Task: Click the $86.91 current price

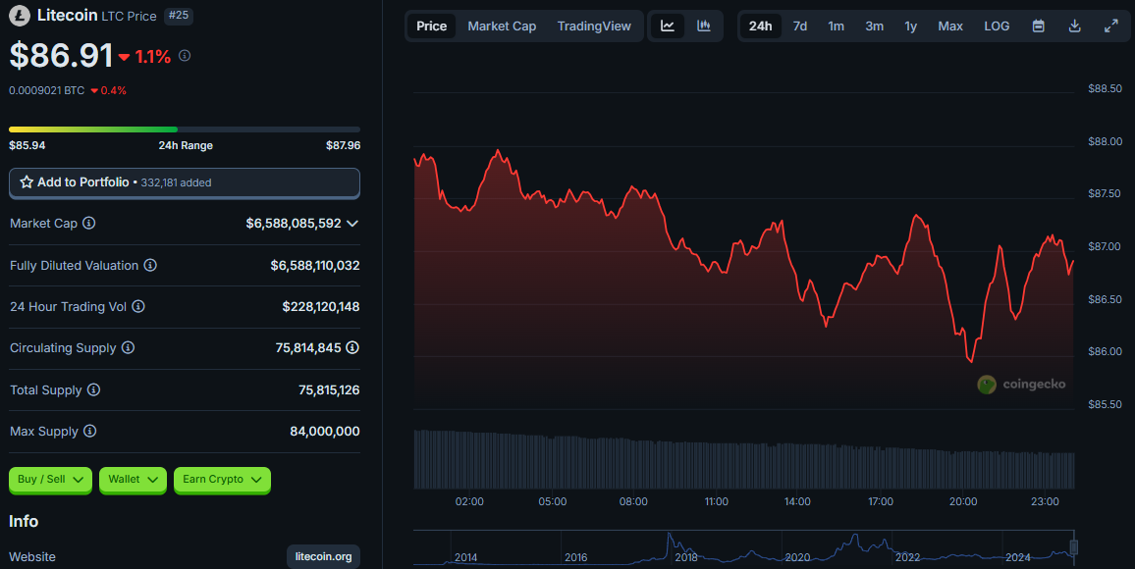Action: click(x=61, y=56)
